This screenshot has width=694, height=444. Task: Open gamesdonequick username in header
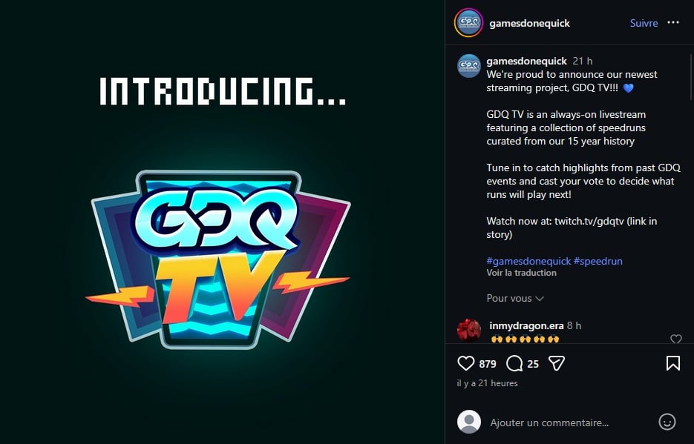click(529, 23)
